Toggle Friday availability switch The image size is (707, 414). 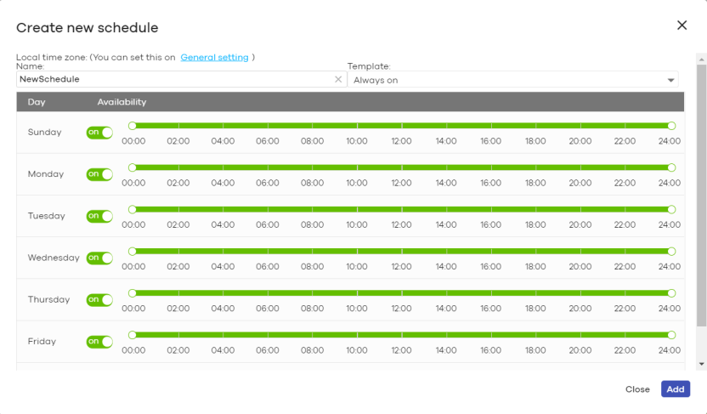[99, 342]
